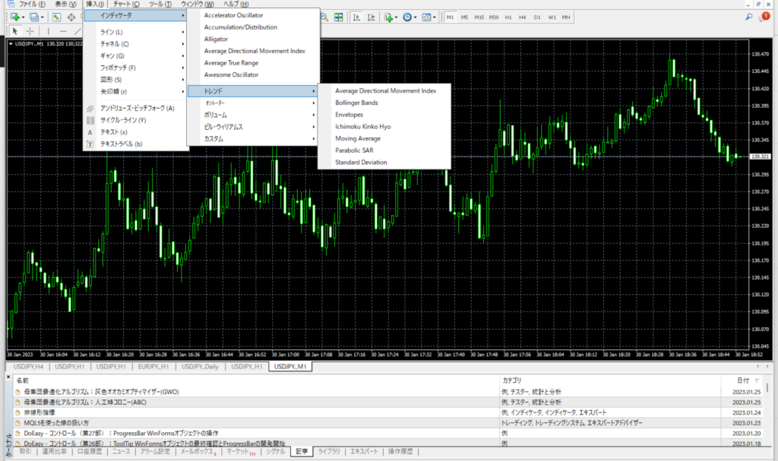Screen dimensions: 778x461
Task: Switch to M30 timeframe
Action: point(494,17)
